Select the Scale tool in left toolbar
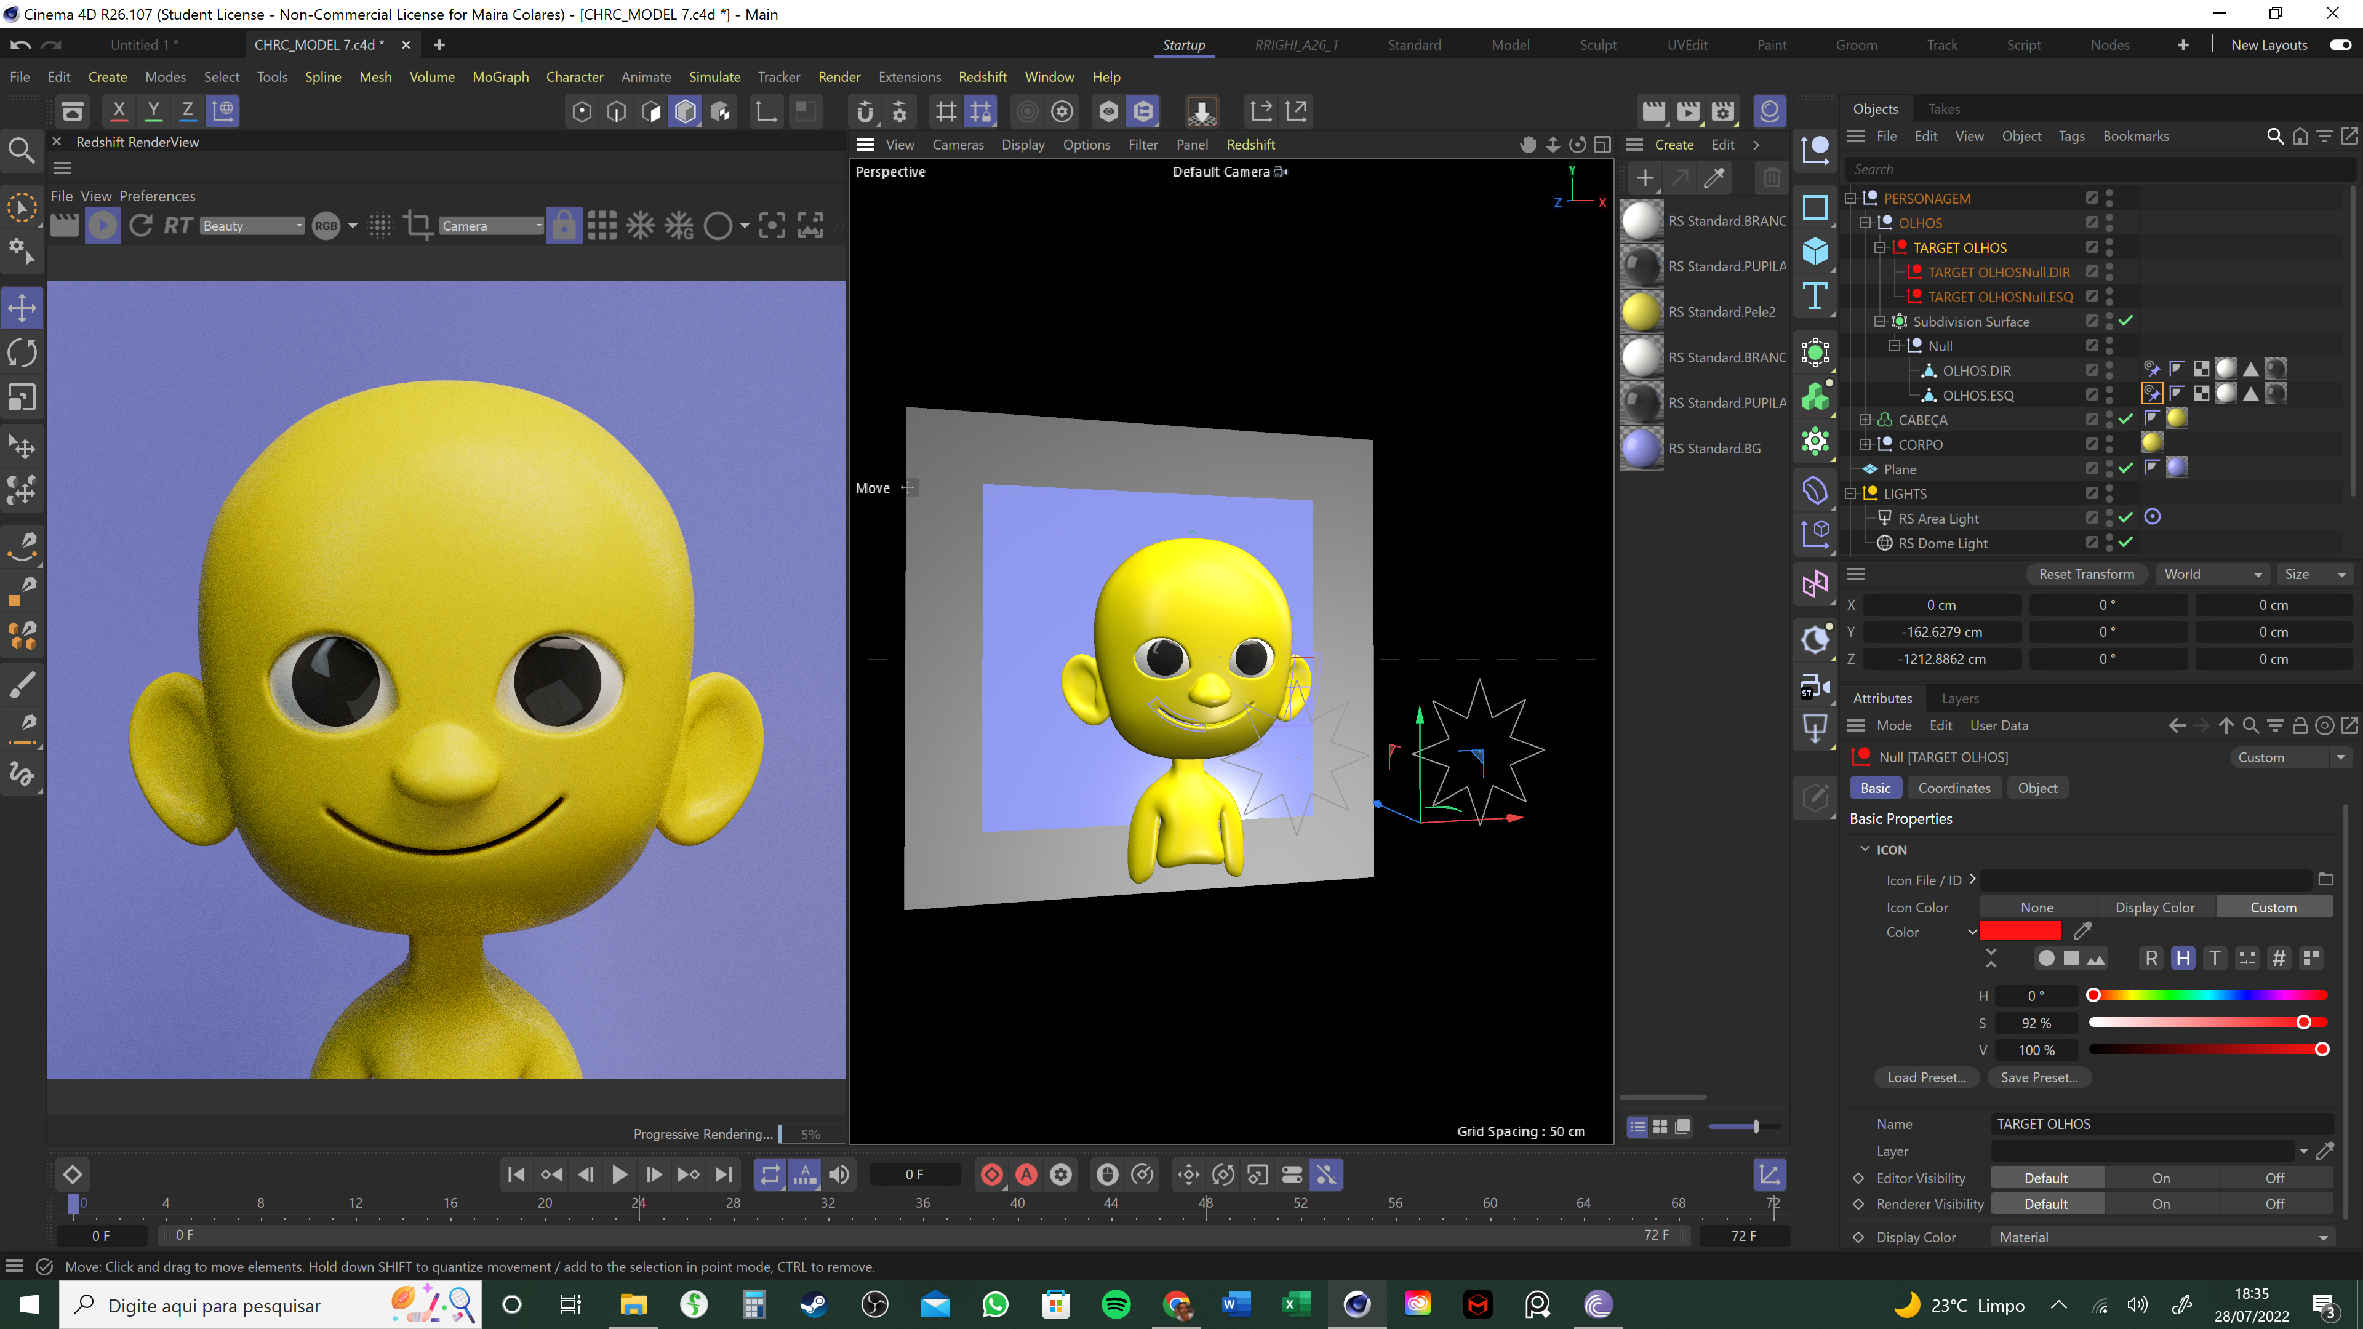This screenshot has height=1329, width=2363. pos(22,398)
